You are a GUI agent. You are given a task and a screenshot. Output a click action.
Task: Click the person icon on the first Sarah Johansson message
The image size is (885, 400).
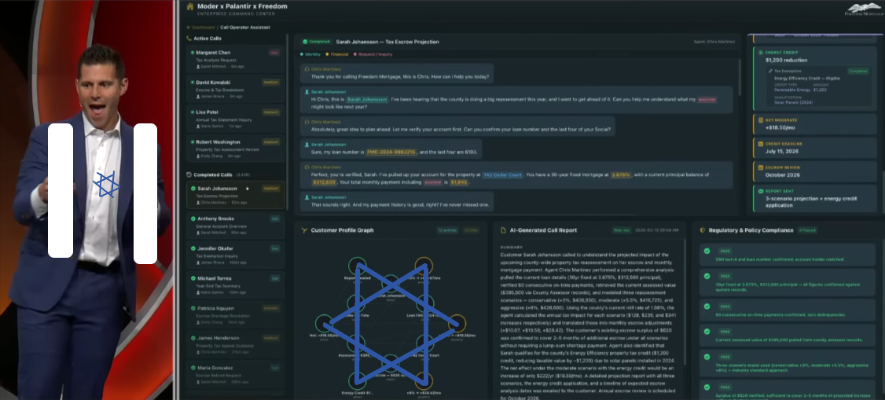pos(307,91)
